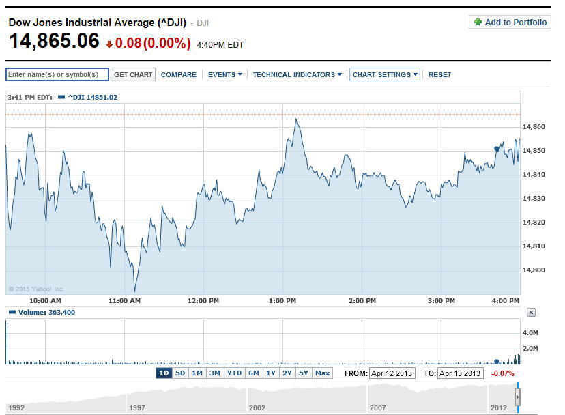Open the Chart Settings dropdown
This screenshot has height=415, width=565.
tap(384, 74)
